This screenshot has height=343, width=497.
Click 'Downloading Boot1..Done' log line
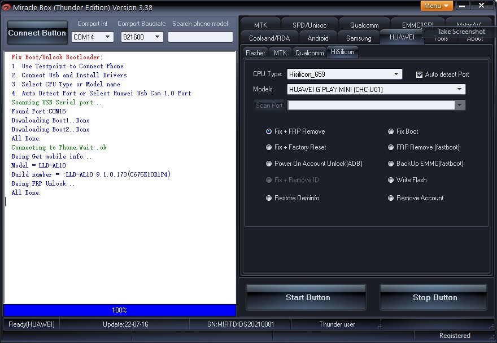(x=50, y=120)
